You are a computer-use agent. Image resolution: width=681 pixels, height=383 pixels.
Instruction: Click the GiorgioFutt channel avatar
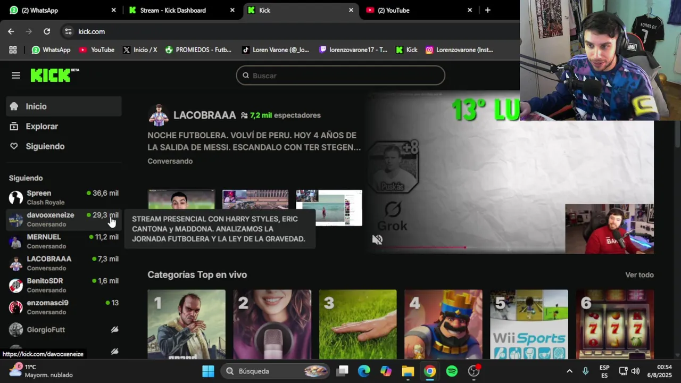click(x=16, y=330)
